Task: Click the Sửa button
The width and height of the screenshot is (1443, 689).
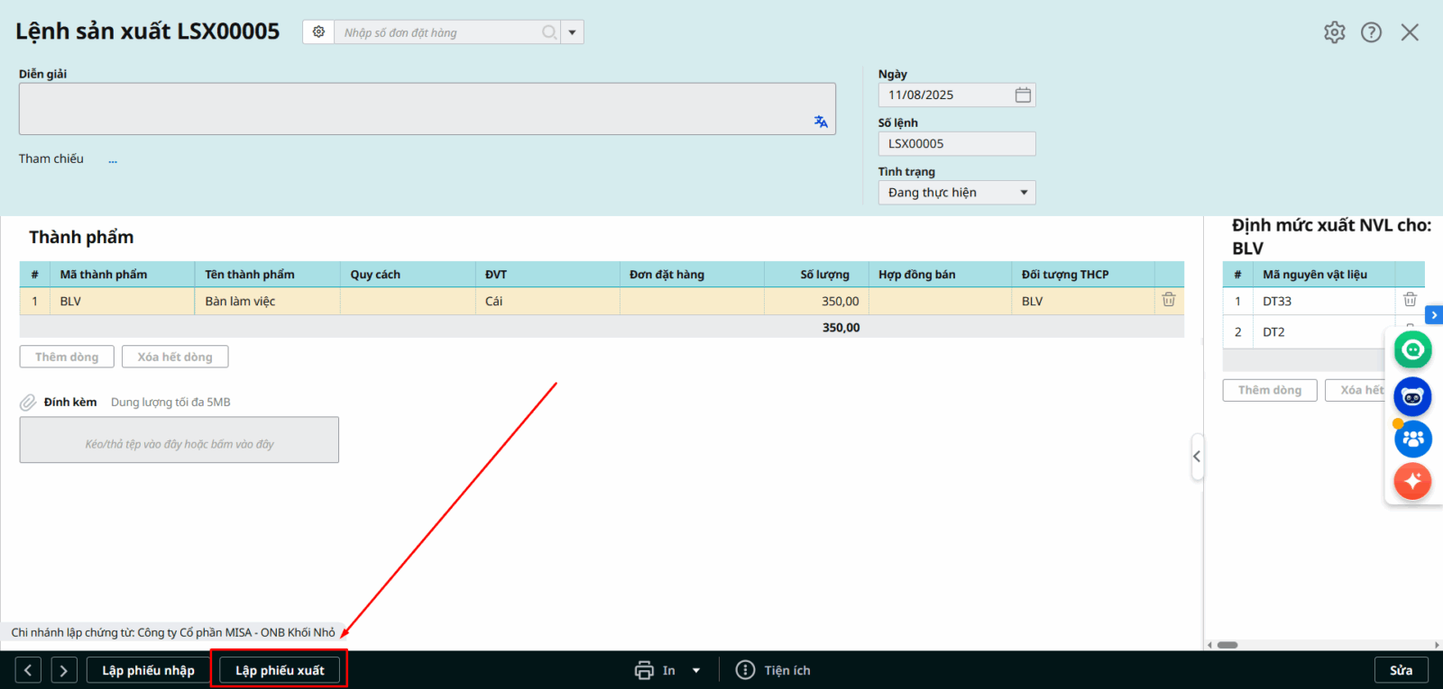Action: point(1401,670)
